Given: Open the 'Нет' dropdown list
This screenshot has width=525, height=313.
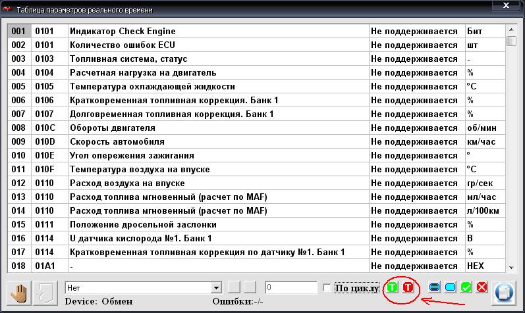Looking at the screenshot, I should click(x=216, y=287).
